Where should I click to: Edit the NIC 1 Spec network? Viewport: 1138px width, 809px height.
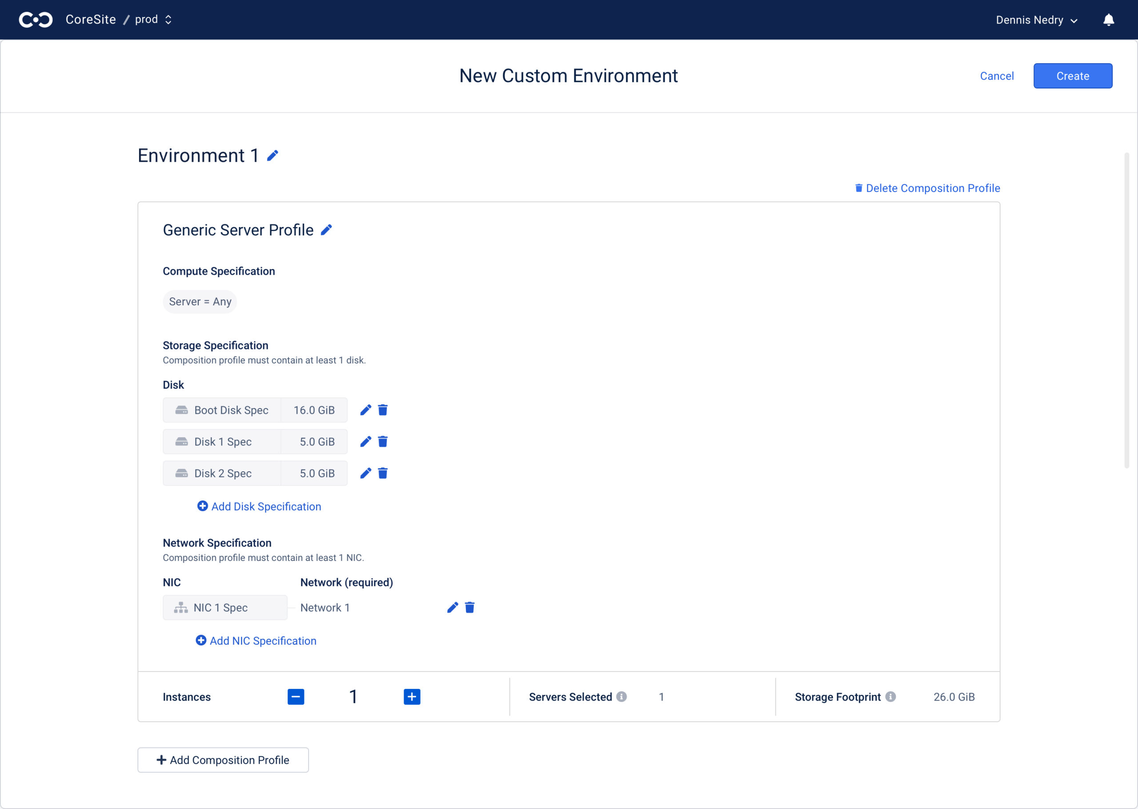click(x=452, y=607)
